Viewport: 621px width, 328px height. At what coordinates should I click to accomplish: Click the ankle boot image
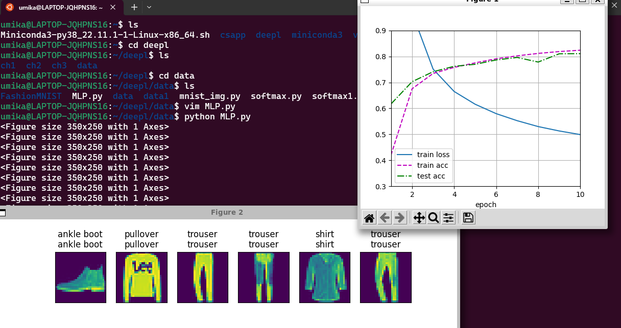[80, 277]
